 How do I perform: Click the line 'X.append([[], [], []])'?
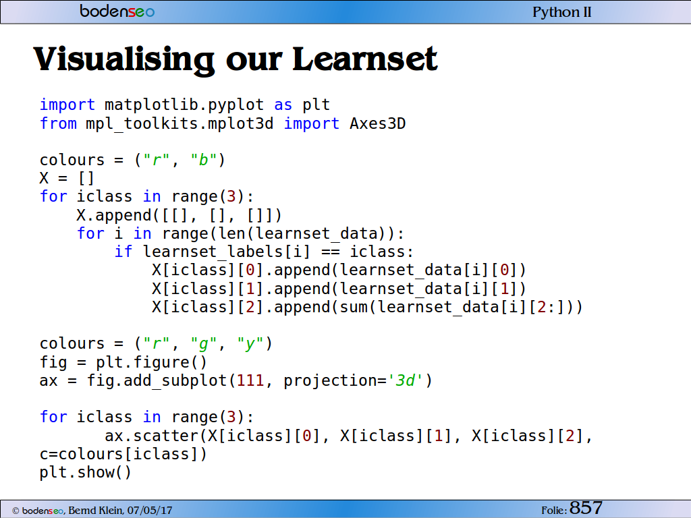pyautogui.click(x=179, y=215)
